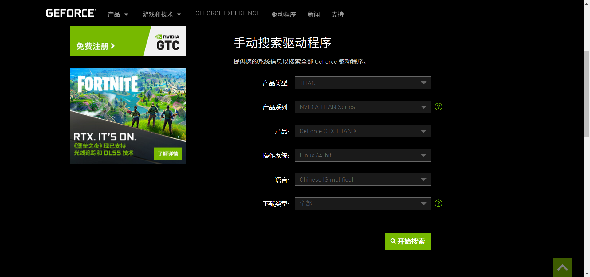Go to GEFORCE EXPERIENCE page
The height and width of the screenshot is (277, 590).
click(228, 13)
